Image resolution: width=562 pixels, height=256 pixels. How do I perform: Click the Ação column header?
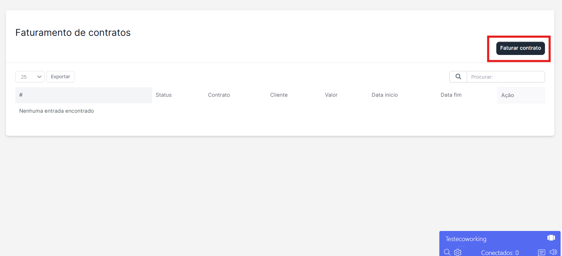pos(507,95)
